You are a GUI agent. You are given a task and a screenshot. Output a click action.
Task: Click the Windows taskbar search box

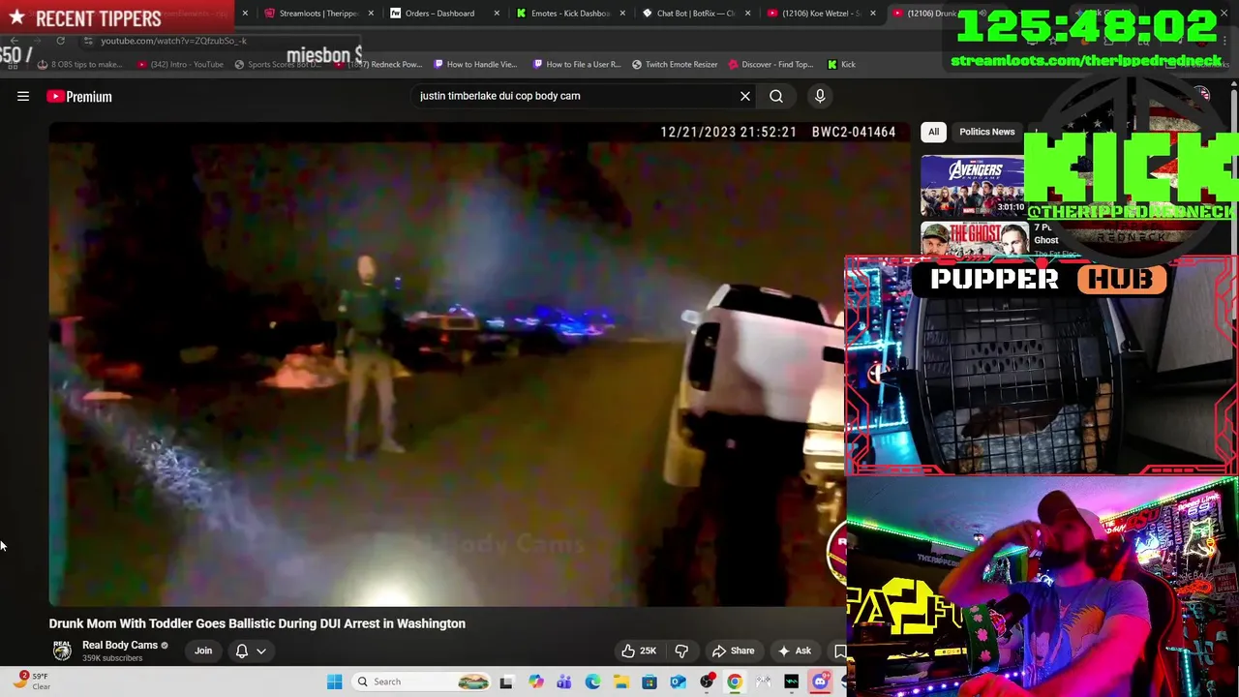click(x=421, y=682)
